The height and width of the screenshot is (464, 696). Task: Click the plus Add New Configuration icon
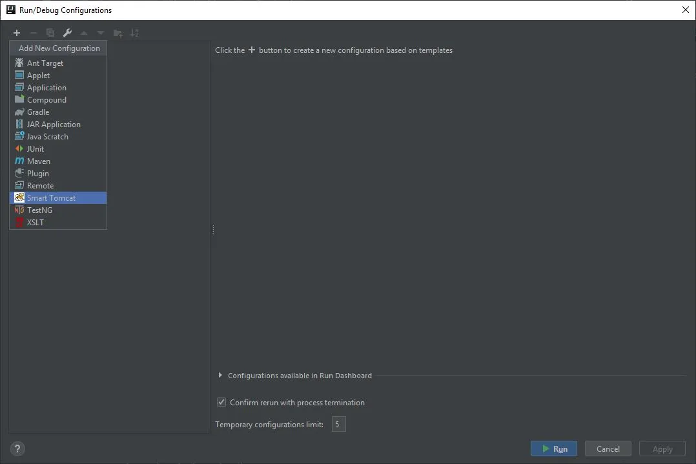tap(17, 33)
